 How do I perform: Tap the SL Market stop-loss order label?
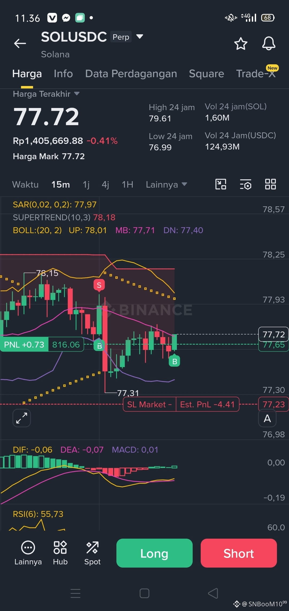149,404
